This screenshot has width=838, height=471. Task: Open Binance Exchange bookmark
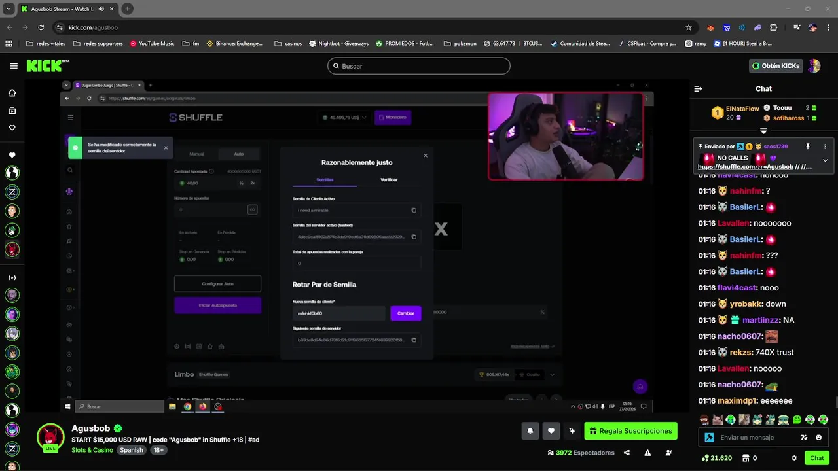coord(234,44)
